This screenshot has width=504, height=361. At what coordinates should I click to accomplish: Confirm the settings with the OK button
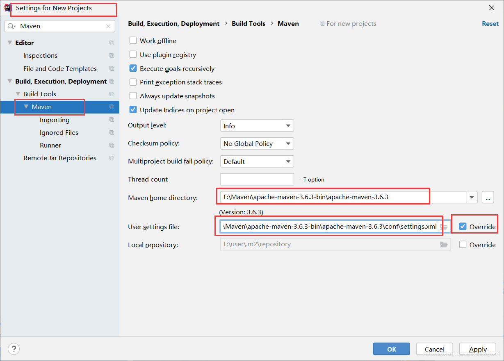392,349
